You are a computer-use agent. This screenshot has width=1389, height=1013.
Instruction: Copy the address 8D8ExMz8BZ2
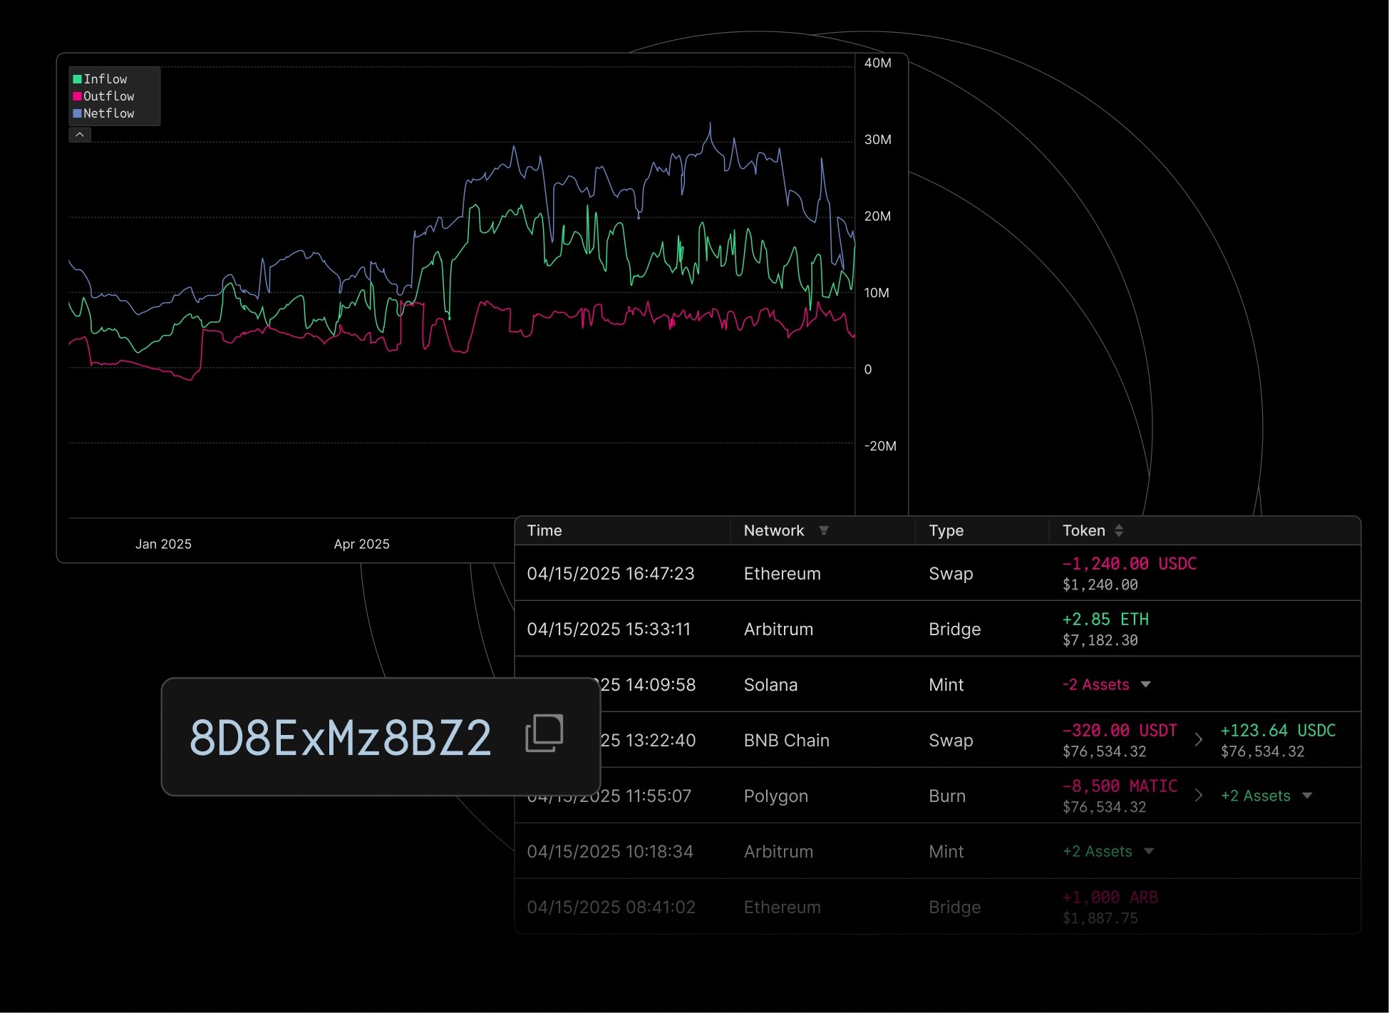[x=544, y=733]
